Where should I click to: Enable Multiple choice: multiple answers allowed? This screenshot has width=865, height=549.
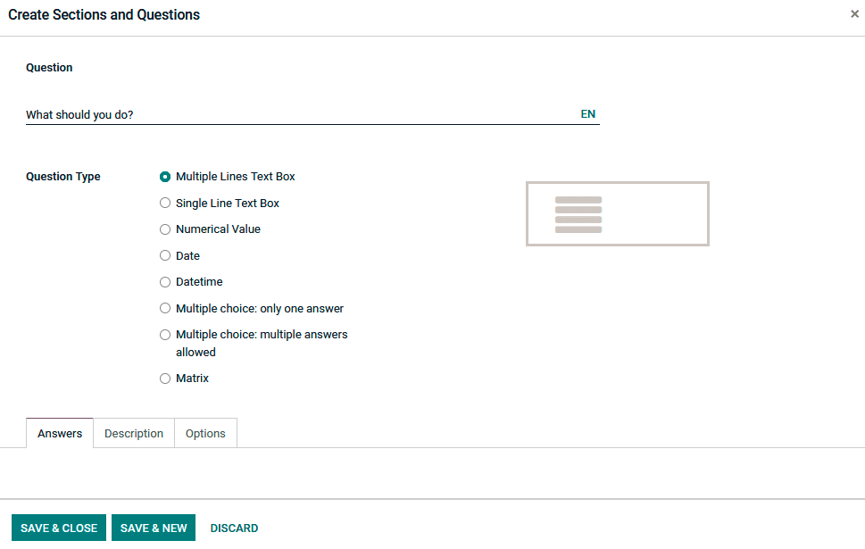pos(165,334)
